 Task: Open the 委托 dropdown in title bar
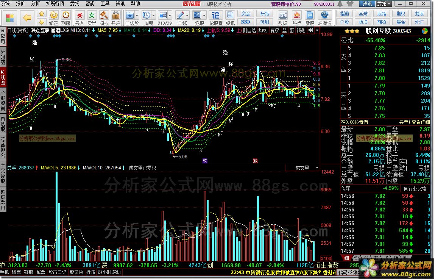pos(384,4)
